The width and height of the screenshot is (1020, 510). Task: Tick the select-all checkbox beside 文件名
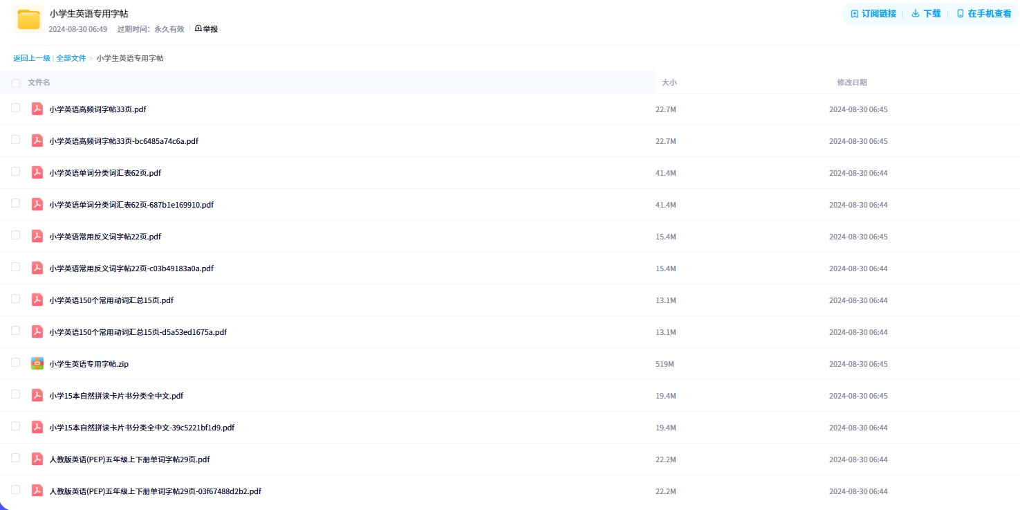click(16, 83)
